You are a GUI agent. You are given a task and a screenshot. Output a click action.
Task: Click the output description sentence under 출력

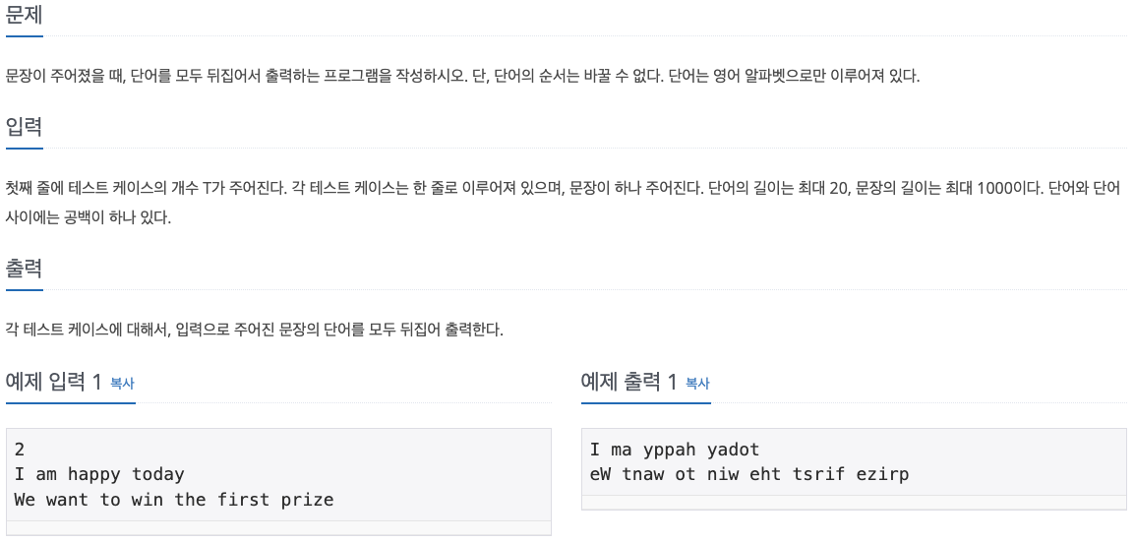click(x=254, y=330)
